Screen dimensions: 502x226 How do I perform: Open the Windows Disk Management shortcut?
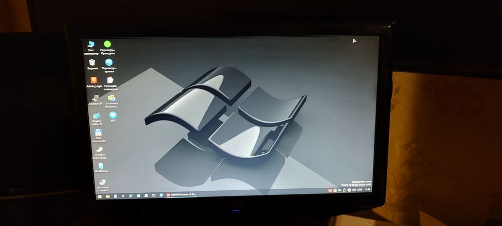pos(100,153)
